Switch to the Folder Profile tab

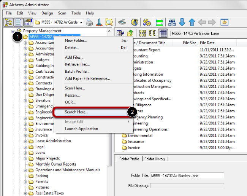pos(129,159)
